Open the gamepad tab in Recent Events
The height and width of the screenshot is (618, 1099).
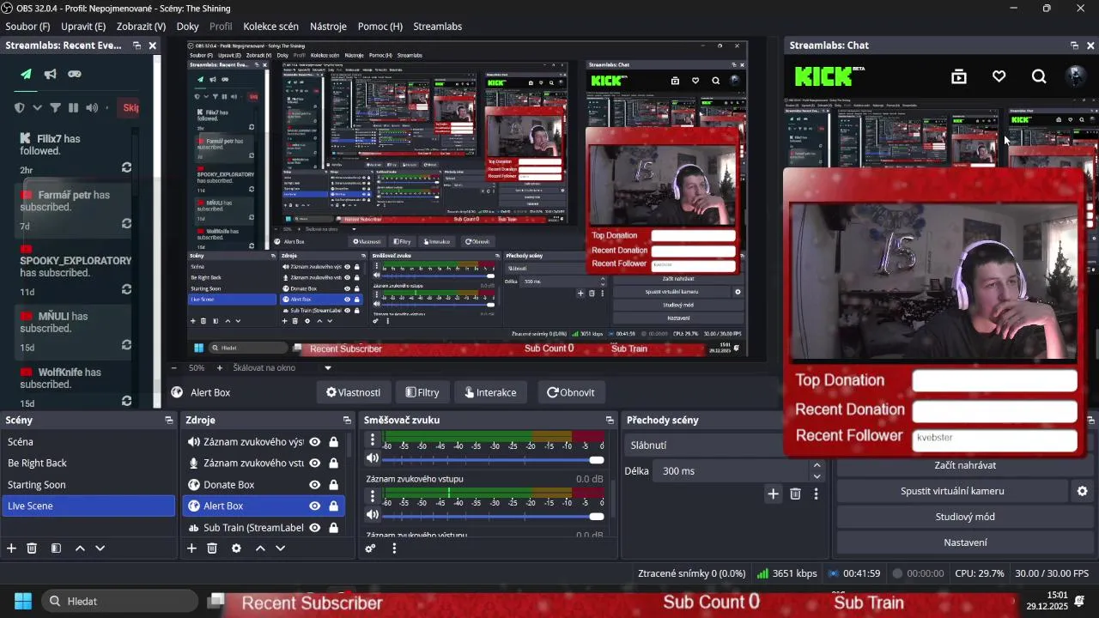click(75, 74)
